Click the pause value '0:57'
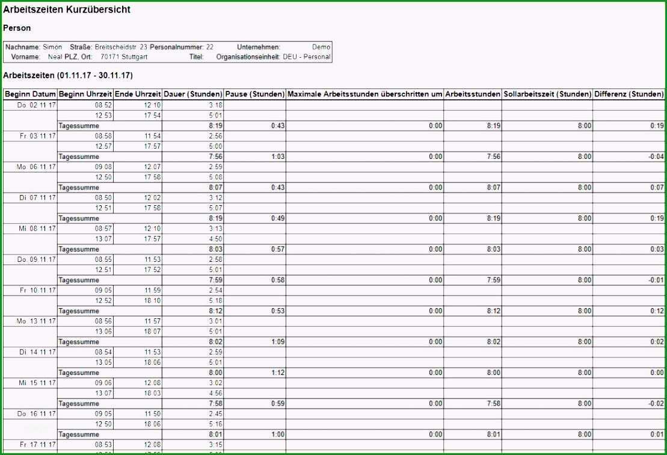Viewport: 667px width, 455px height. click(x=278, y=249)
